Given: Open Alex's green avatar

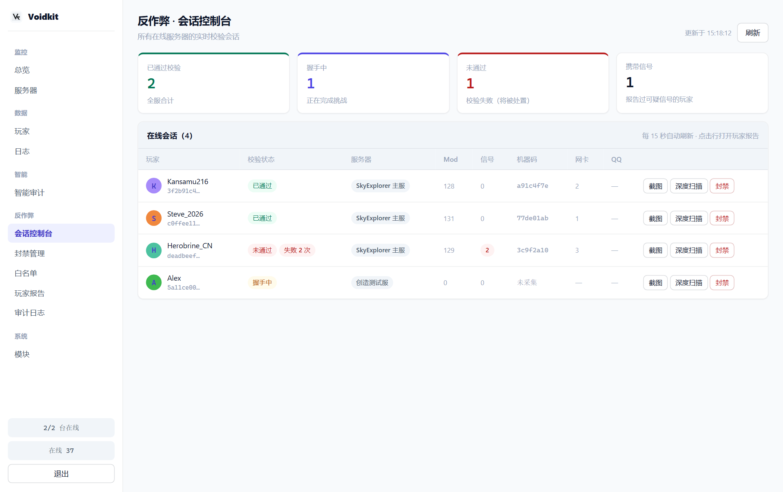Looking at the screenshot, I should [x=154, y=283].
